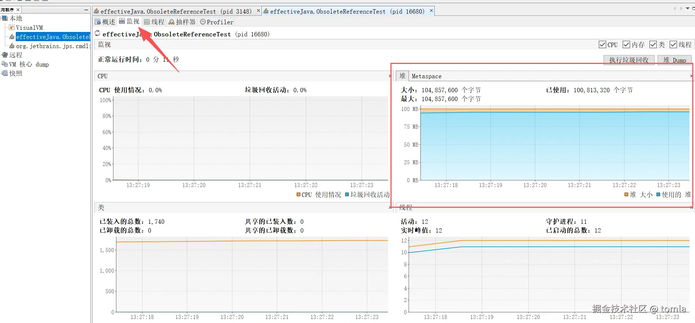Screen dimensions: 695x323
Task: Select the 远程 remote hosts node
Action: (12, 55)
